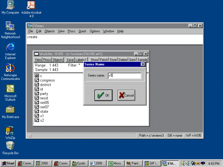Viewport: 223px width, 167px height.
Task: Open the Objects menu in menu bar
Action: tap(50, 31)
